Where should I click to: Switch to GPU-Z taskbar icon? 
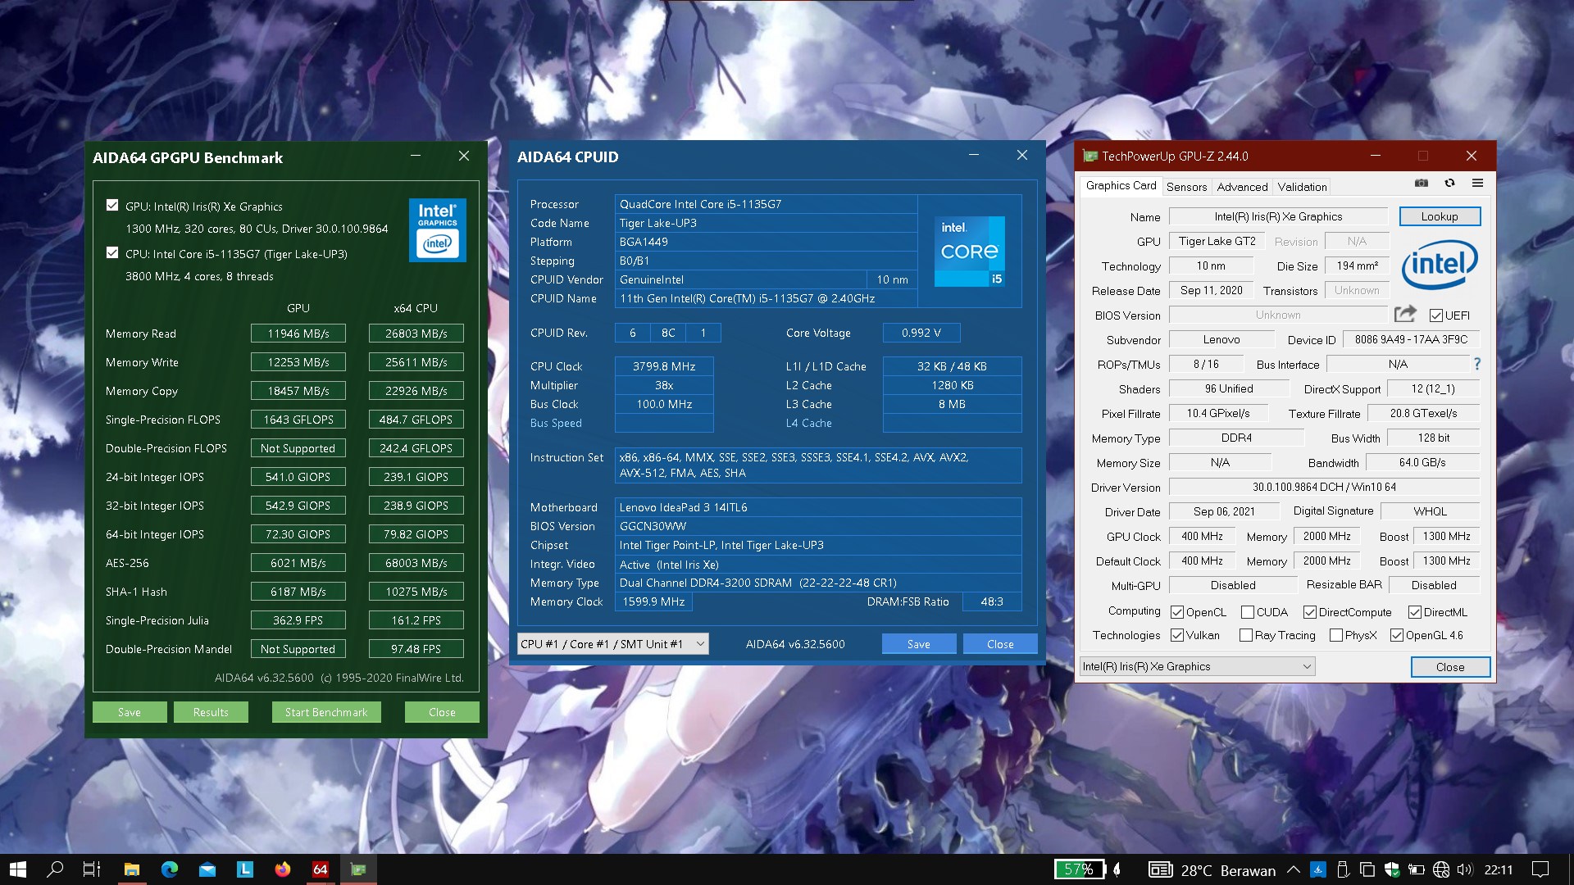coord(358,869)
